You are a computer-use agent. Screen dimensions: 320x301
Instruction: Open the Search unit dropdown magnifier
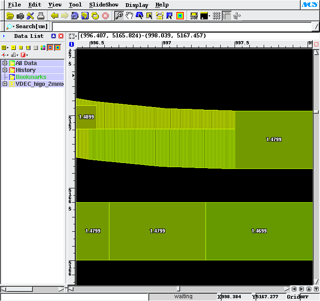pyautogui.click(x=10, y=26)
